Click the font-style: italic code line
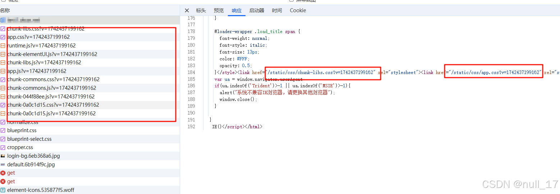Screen dimensions: 560x194 [x=243, y=45]
